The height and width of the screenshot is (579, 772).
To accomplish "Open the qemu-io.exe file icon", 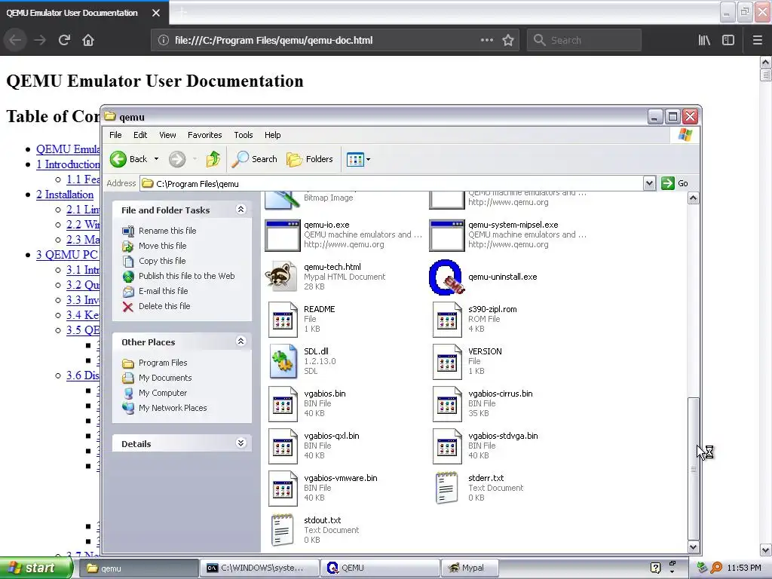I will tap(283, 235).
